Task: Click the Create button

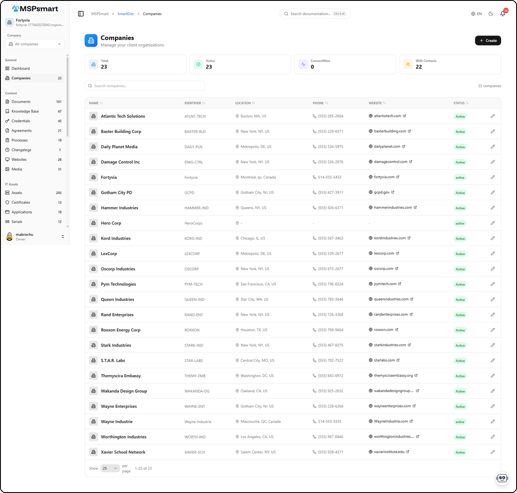Action: pos(488,40)
